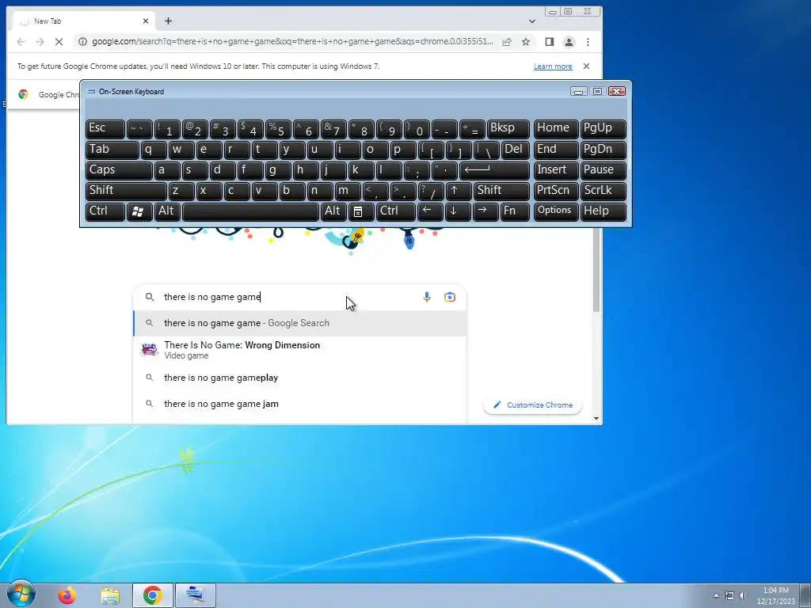This screenshot has height=608, width=811.
Task: Tap the spacebar on On-Screen Keyboard
Action: coord(250,211)
